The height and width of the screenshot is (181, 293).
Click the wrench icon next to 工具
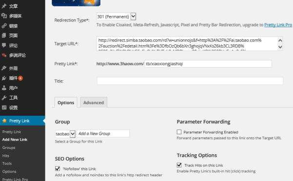coord(4,97)
